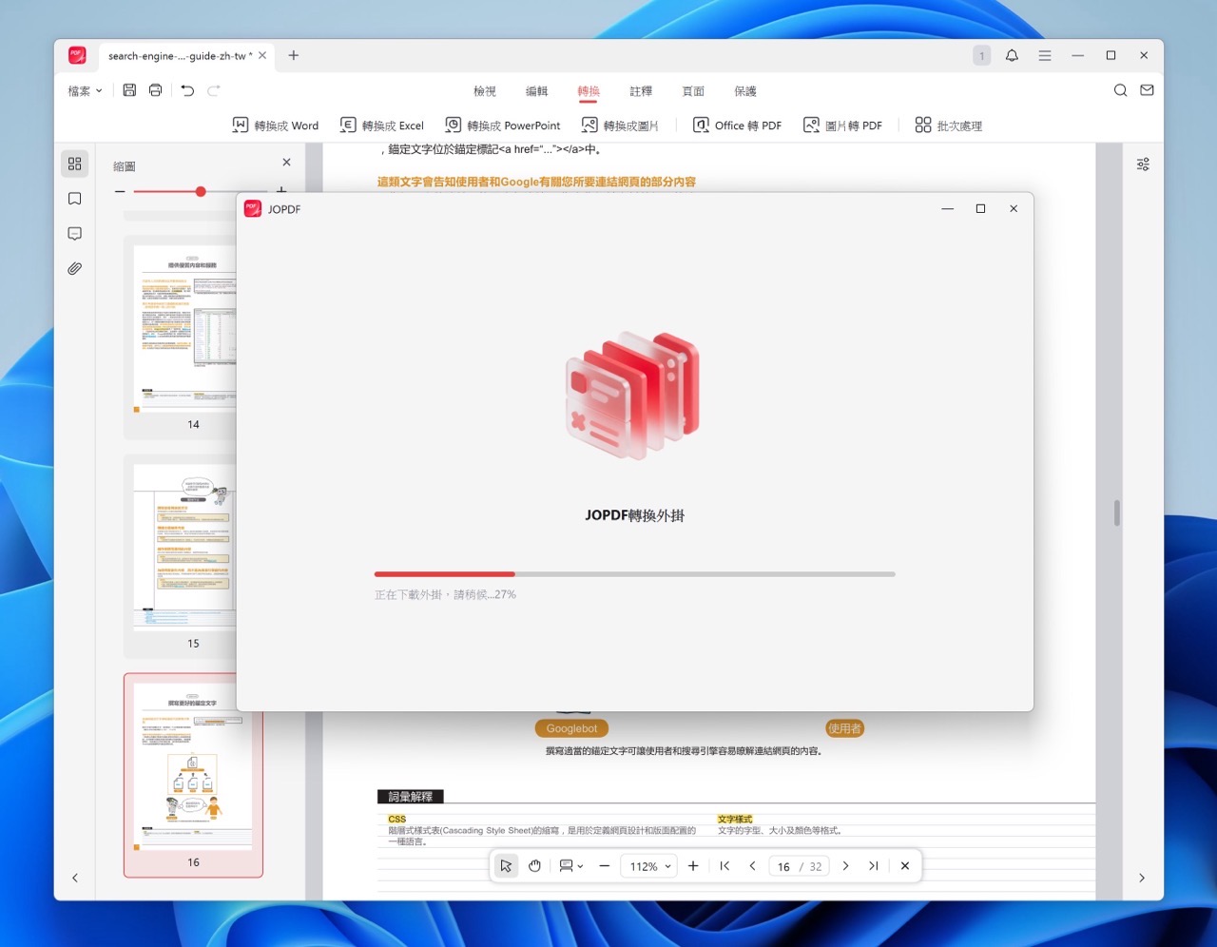
Task: Click the thumbnail size slider handle
Action: coord(201,192)
